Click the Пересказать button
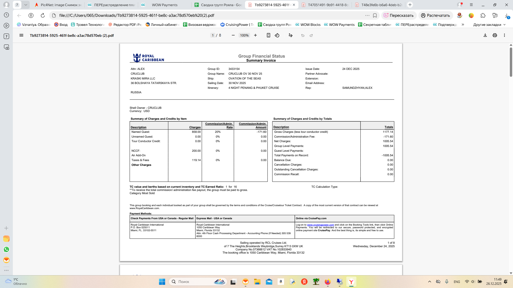 tap(399, 15)
